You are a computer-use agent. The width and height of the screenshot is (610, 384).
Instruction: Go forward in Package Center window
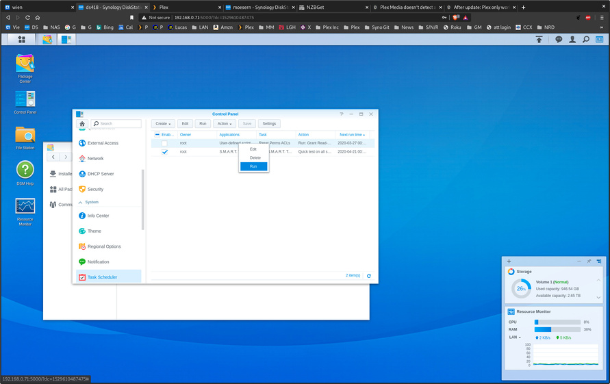click(x=66, y=157)
